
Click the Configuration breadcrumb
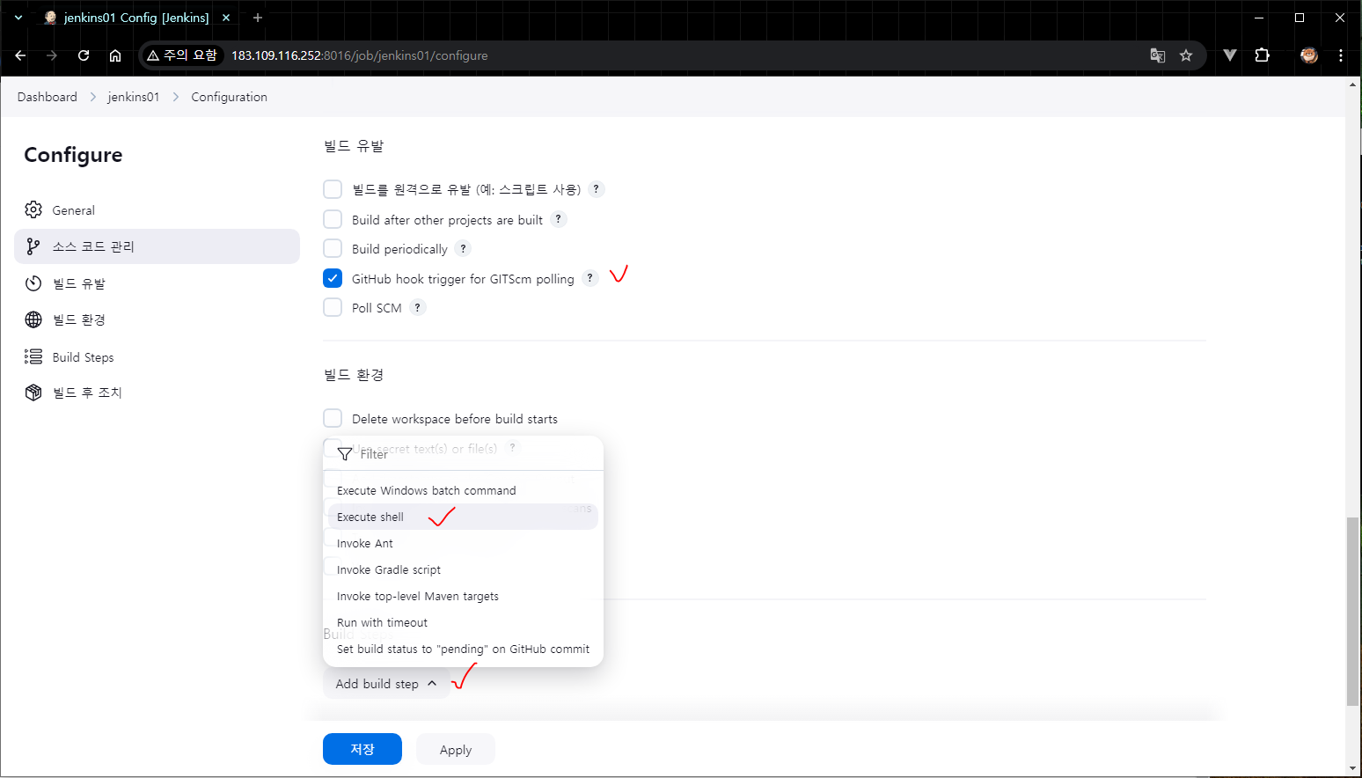coord(229,97)
